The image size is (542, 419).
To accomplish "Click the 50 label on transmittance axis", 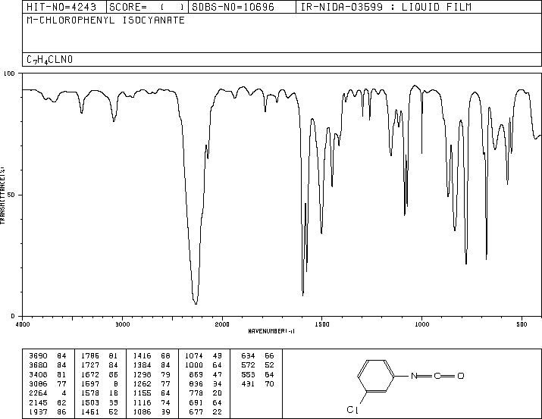I will click(x=11, y=195).
